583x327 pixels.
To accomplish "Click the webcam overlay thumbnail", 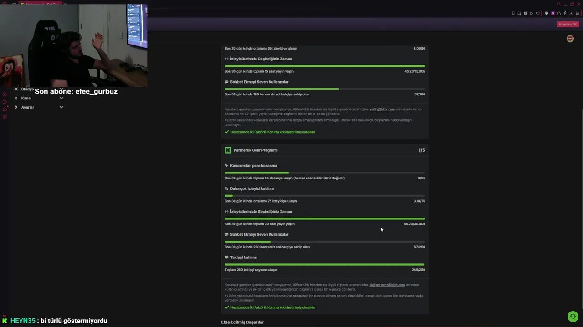I will point(74,45).
